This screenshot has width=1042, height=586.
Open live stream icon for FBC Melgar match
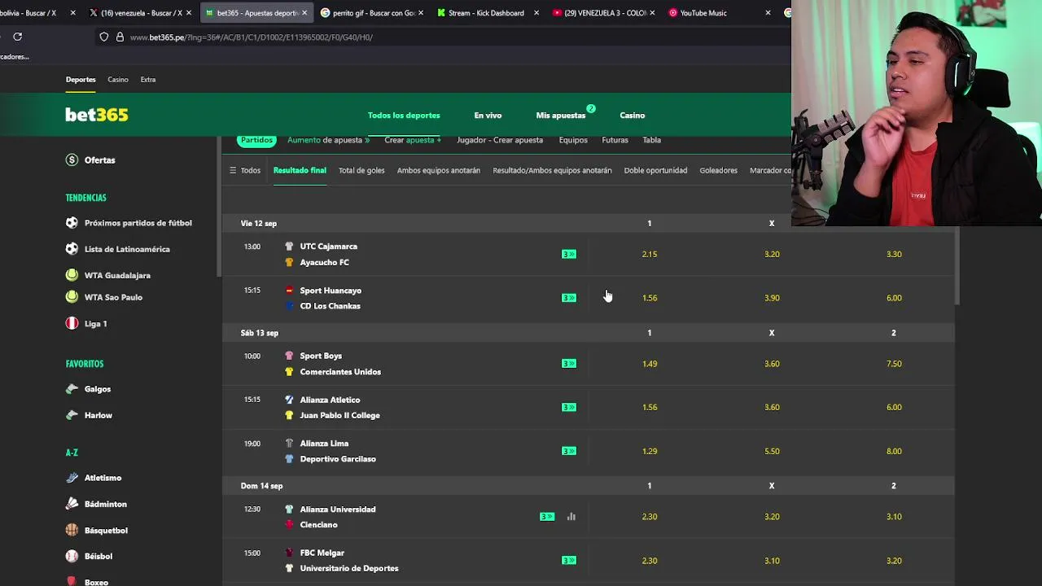tap(569, 560)
